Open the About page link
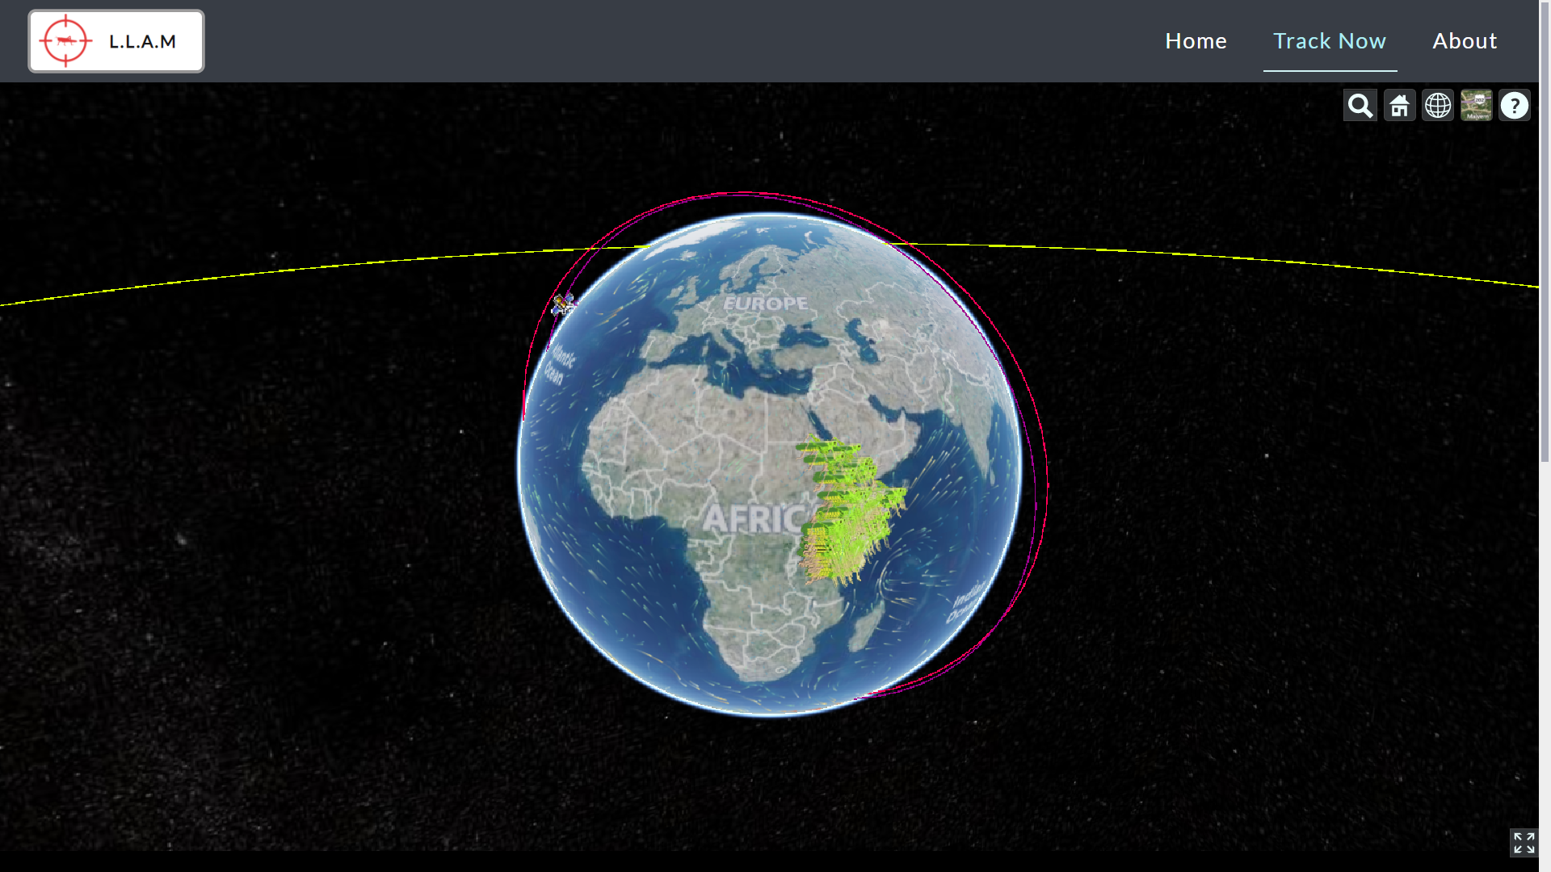1551x872 pixels. click(1464, 41)
